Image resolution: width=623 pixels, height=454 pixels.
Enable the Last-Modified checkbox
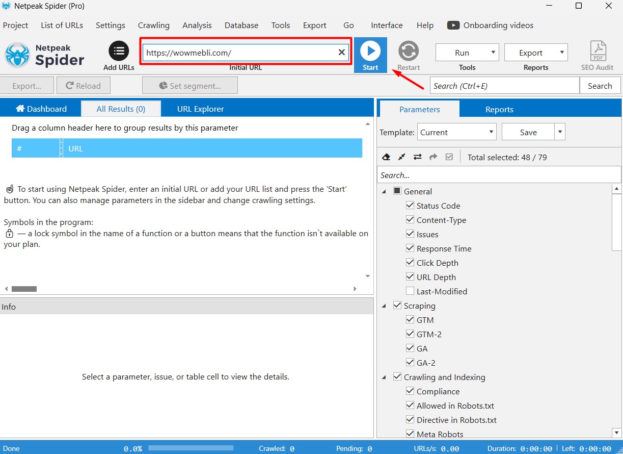(410, 291)
